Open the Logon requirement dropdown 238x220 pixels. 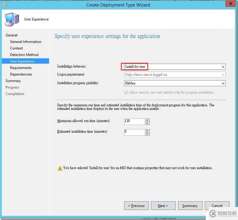pos(175,75)
